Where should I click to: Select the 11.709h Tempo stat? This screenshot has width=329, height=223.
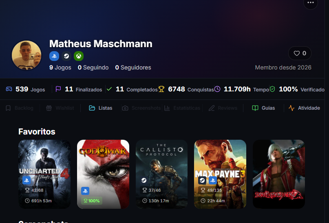point(242,89)
